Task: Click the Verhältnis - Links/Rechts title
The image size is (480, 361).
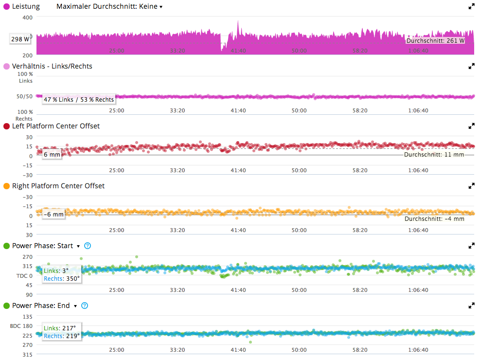Action: pos(52,66)
